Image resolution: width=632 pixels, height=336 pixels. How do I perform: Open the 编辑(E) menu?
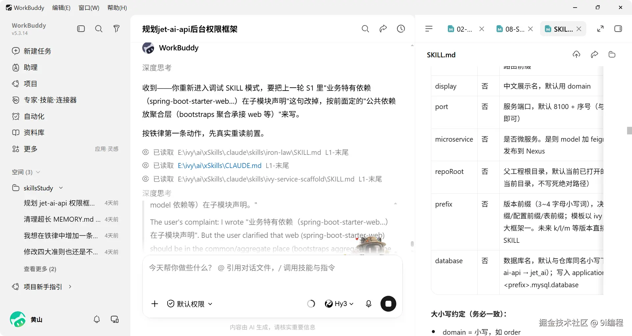point(61,8)
